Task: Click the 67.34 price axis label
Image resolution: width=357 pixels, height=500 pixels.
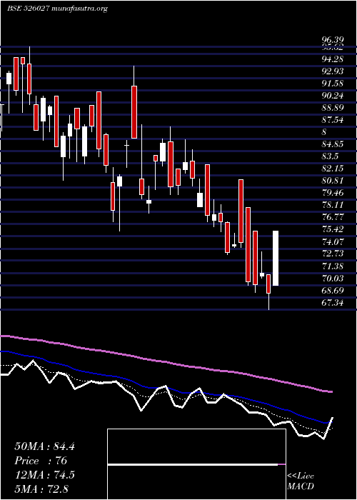Action: [x=333, y=302]
